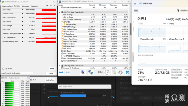This screenshot has width=188, height=106.
Task: Open HWiNFO sensor search magnifier icon
Action: [x=83, y=72]
